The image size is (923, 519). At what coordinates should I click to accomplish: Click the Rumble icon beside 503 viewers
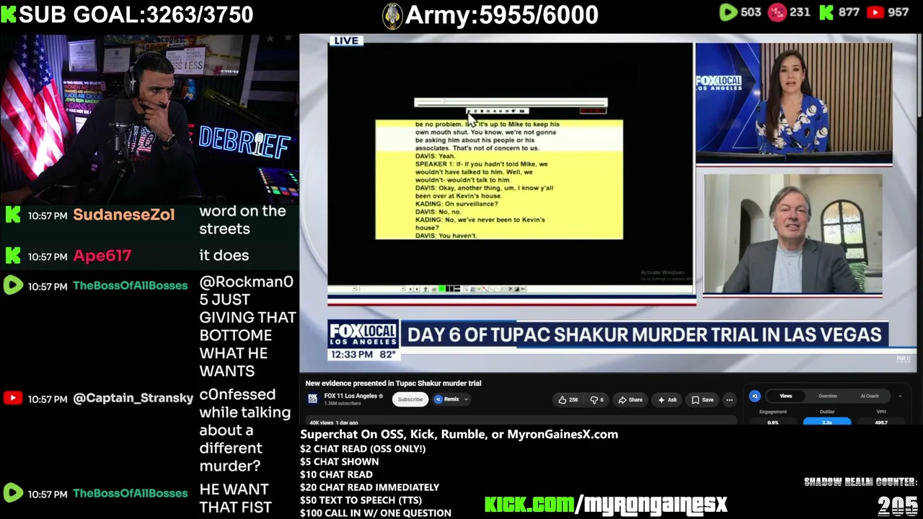728,12
